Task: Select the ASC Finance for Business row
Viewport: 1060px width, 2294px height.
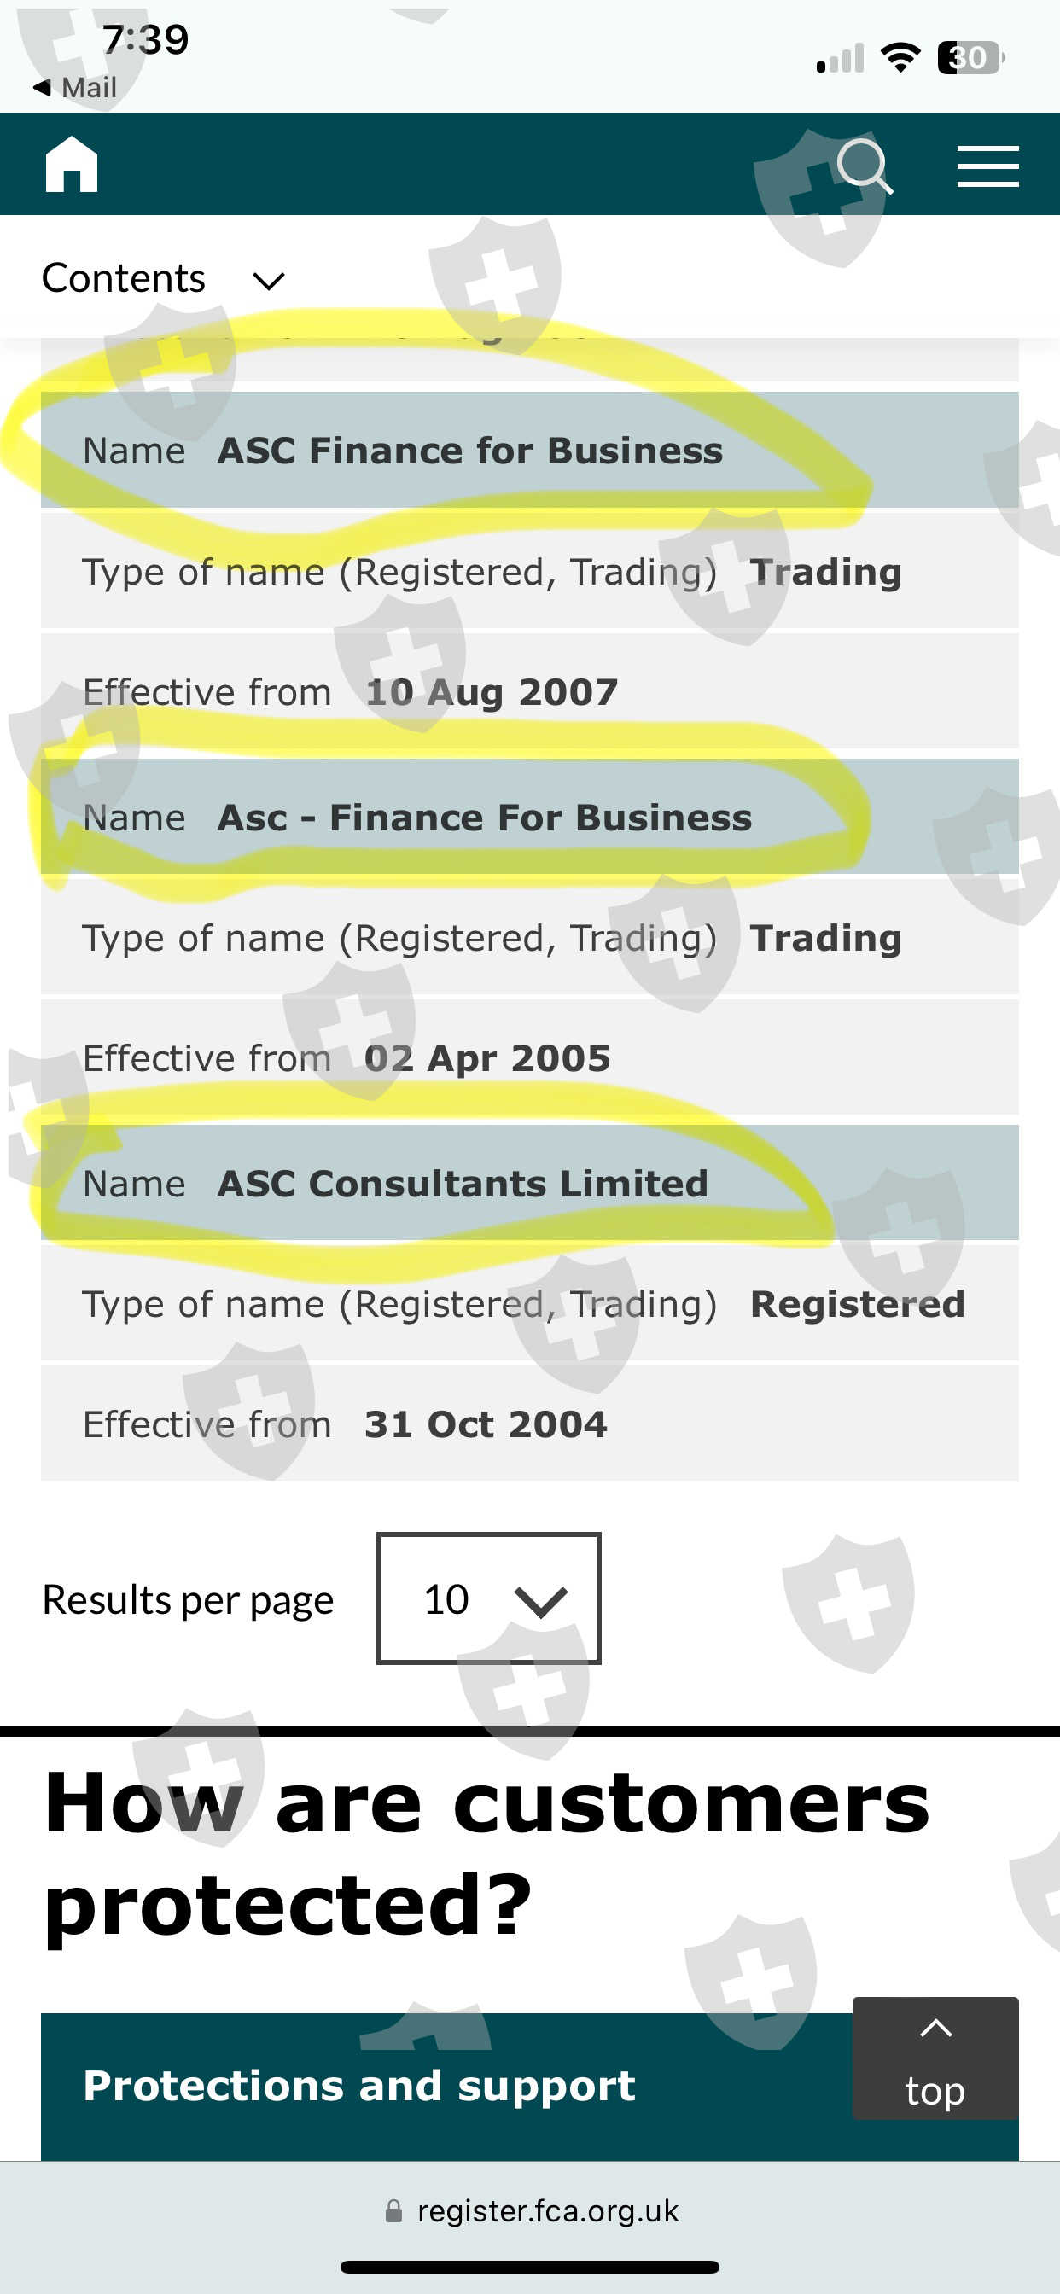Action: pos(529,451)
